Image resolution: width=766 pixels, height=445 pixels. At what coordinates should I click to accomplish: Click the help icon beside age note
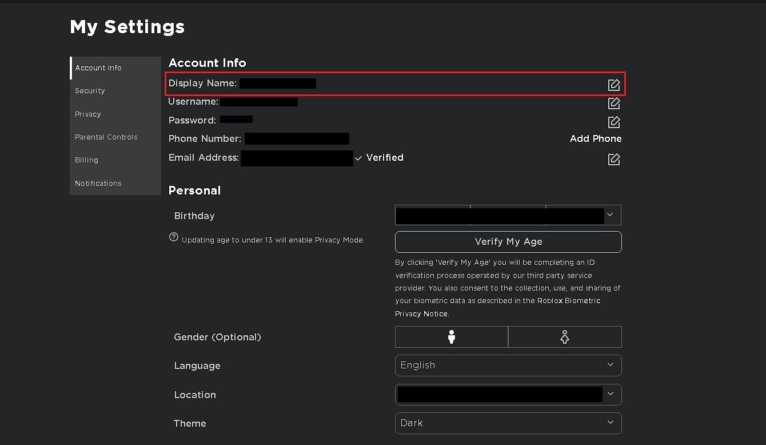(x=174, y=237)
